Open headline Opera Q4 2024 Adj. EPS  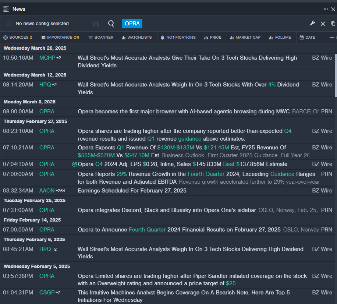[x=182, y=164]
